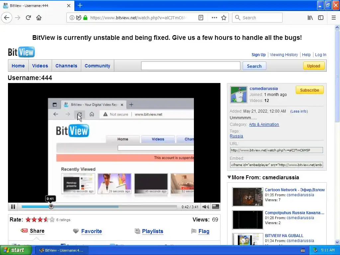Open the page actions three-dot menu
Viewport: 340px width, 255px height.
[x=214, y=18]
